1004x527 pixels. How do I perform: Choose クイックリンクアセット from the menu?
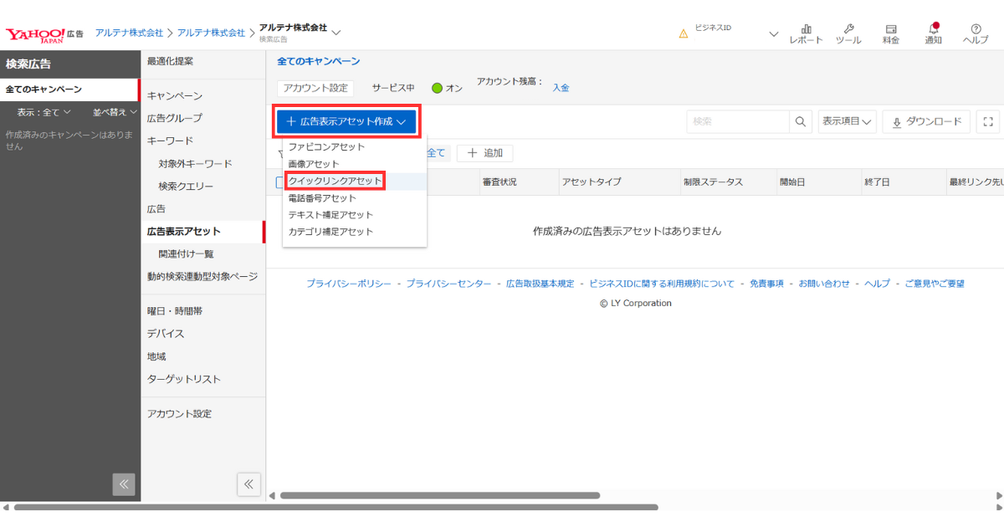tap(354, 181)
